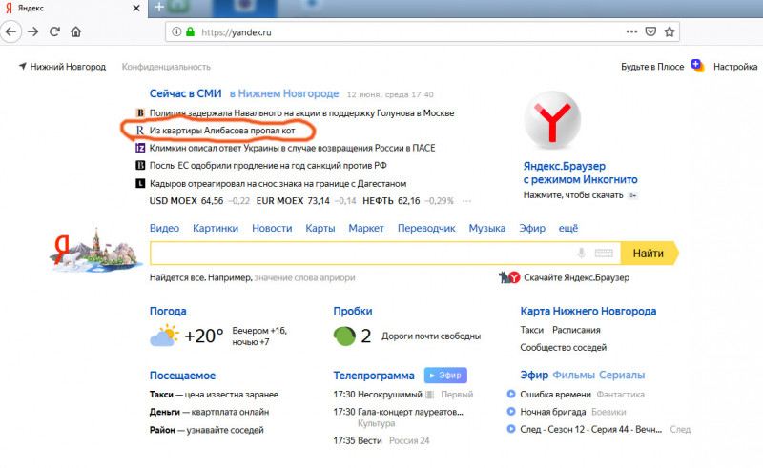This screenshot has height=468, width=763.
Task: Open Новости service tab
Action: pyautogui.click(x=272, y=228)
